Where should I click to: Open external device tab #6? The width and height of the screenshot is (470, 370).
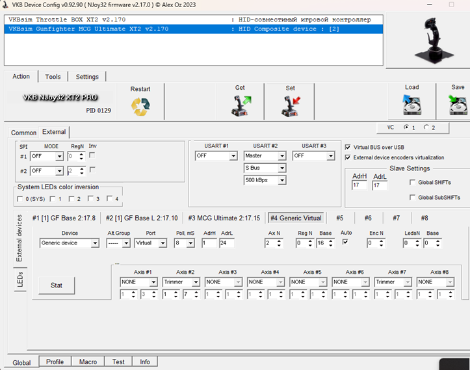(368, 218)
